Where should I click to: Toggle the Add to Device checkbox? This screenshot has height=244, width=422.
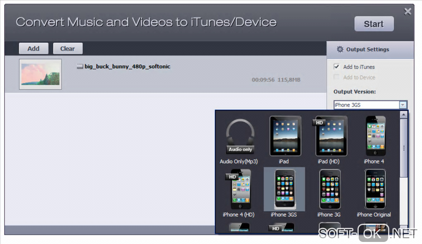pyautogui.click(x=336, y=77)
